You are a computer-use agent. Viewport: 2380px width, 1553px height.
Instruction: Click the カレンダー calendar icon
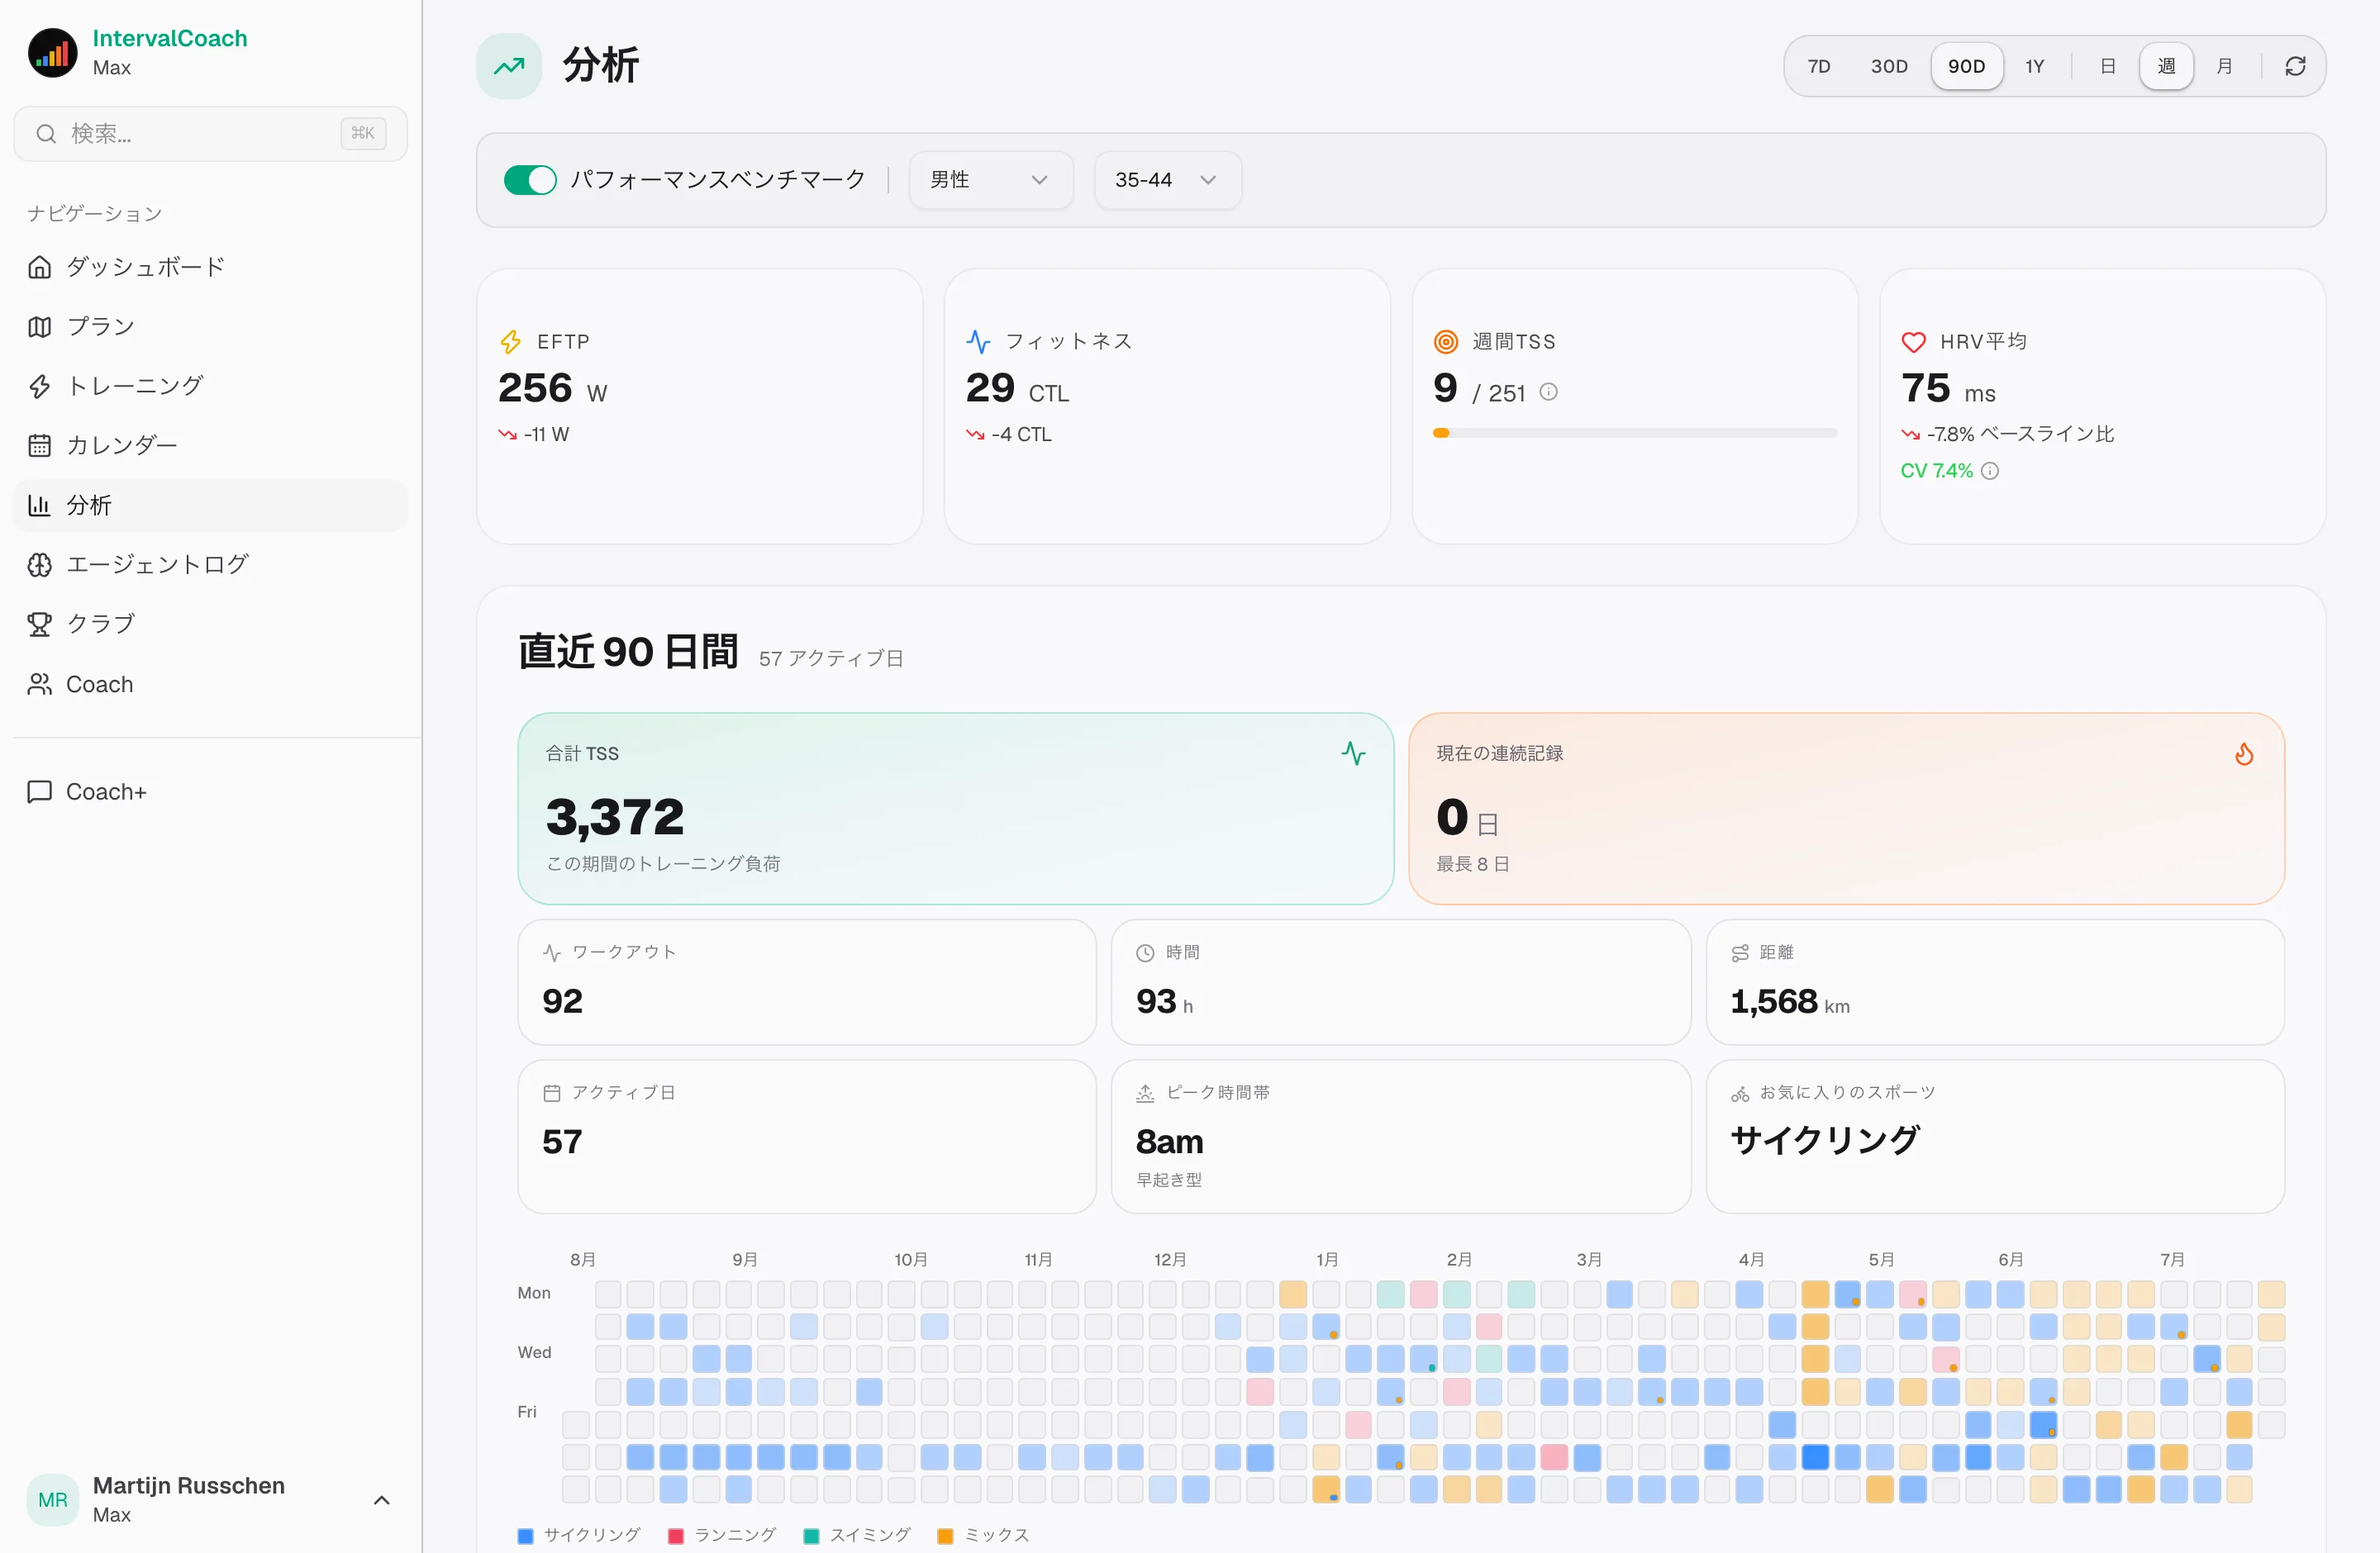[39, 444]
